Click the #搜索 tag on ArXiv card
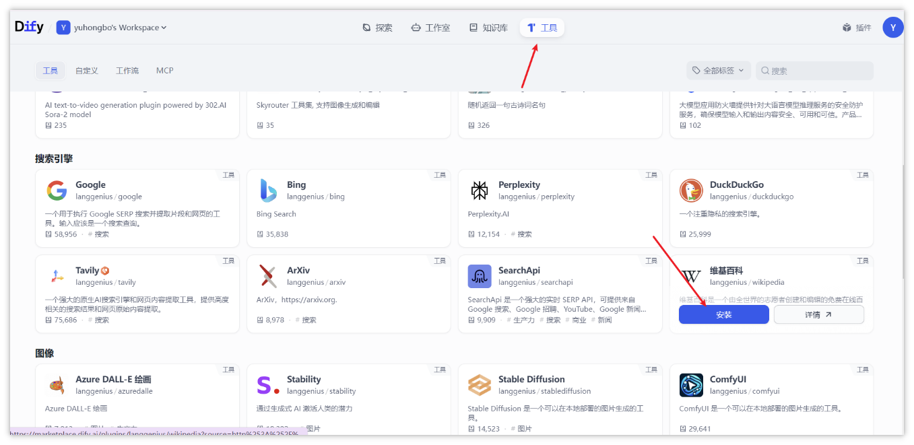 [306, 320]
